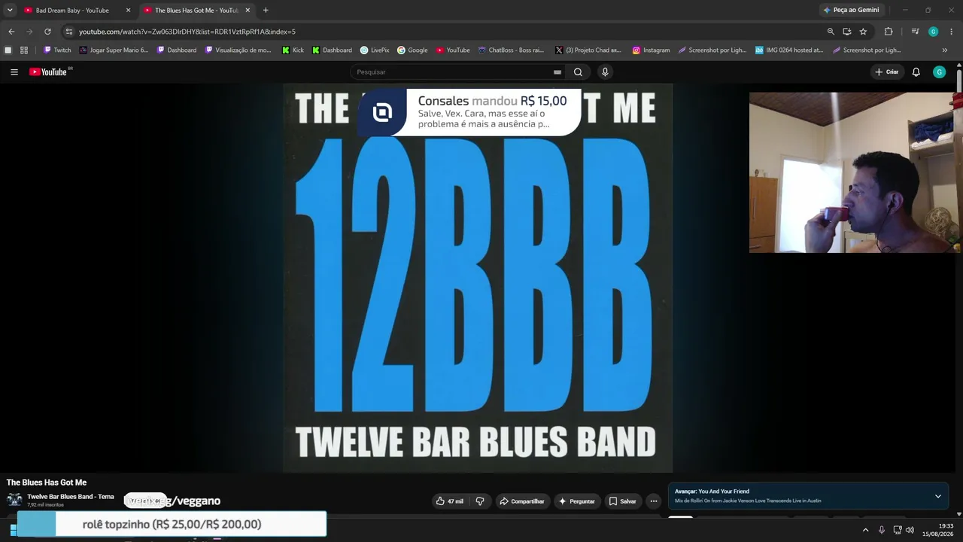Open the Kick bookmark
Image resolution: width=963 pixels, height=542 pixels.
[293, 50]
